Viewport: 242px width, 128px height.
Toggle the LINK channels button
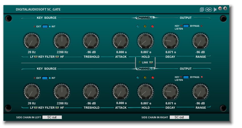click(x=151, y=63)
